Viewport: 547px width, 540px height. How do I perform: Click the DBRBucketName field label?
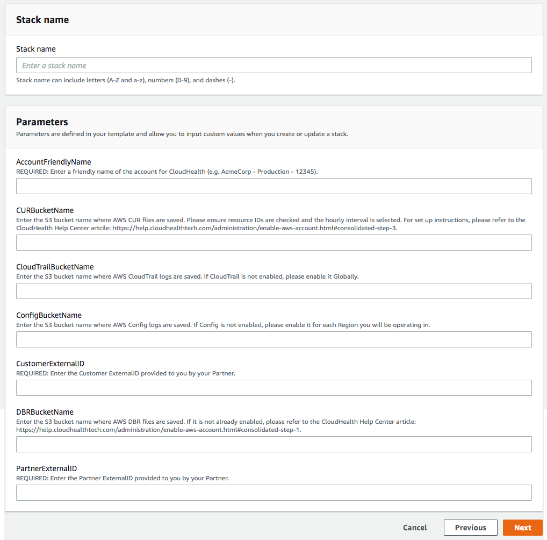tap(45, 412)
